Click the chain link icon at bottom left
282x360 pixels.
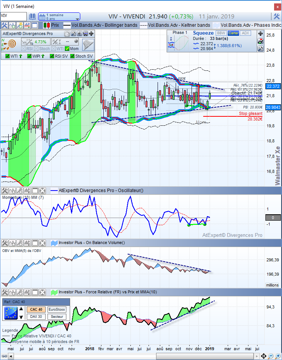[5, 356]
